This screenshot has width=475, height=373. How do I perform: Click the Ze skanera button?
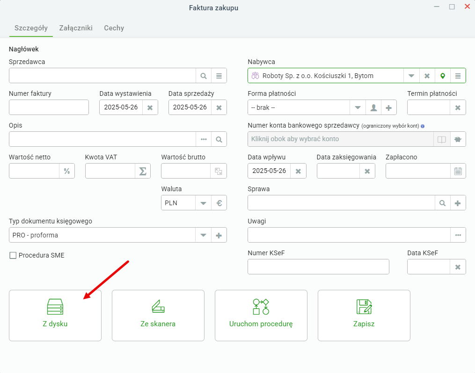pyautogui.click(x=158, y=316)
